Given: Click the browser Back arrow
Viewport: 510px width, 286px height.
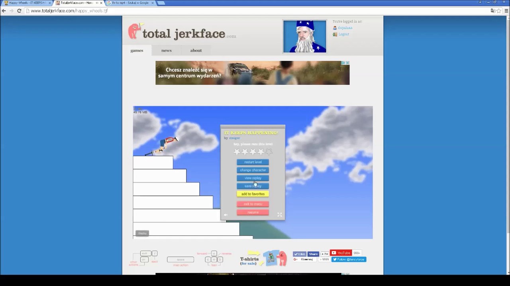Looking at the screenshot, I should pos(4,11).
